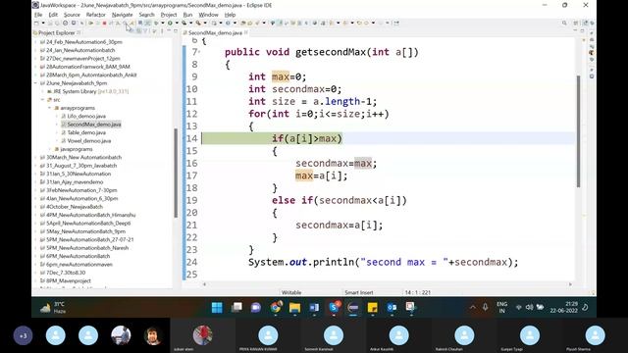Image resolution: width=628 pixels, height=353 pixels.
Task: Click the 14 : 1 : 221 cursor position
Action: tap(418, 292)
